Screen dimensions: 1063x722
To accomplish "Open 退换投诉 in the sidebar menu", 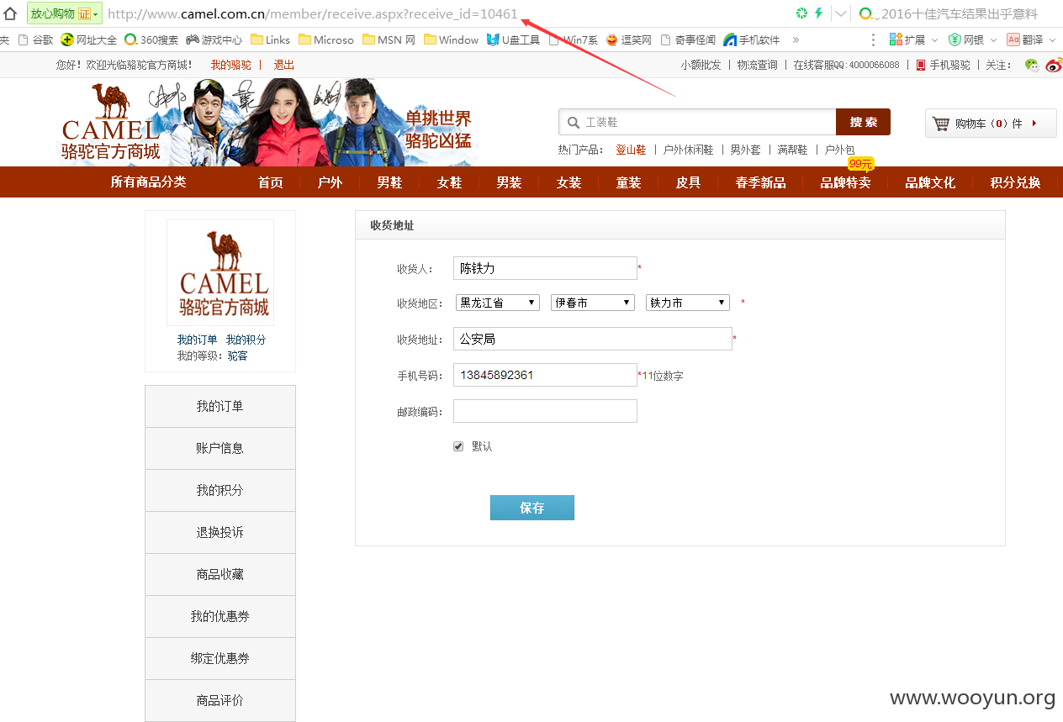I will 220,532.
